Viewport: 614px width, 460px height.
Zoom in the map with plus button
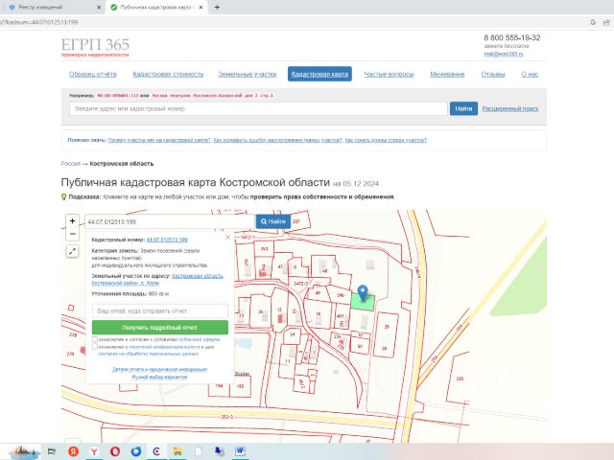73,221
